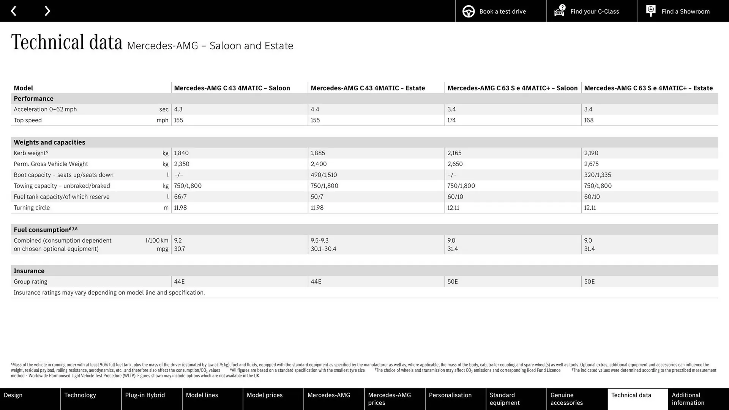Screen dimensions: 729x410
Task: Click the right arrow to advance a page
Action: (x=47, y=11)
